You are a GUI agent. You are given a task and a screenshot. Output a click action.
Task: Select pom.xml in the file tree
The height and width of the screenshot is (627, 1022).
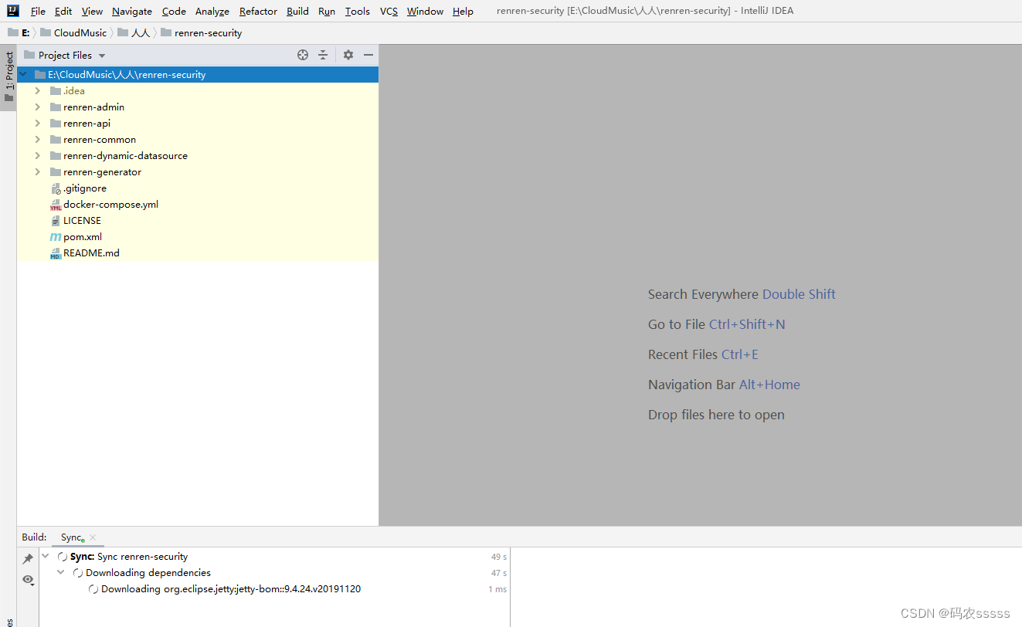(x=198, y=237)
